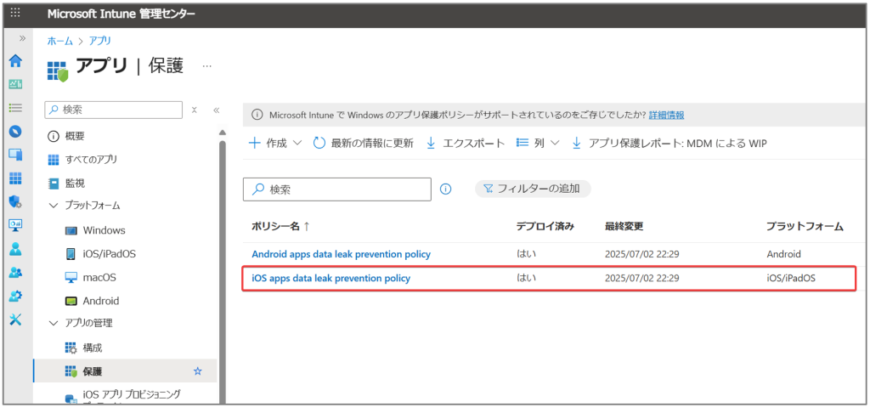This screenshot has width=870, height=407.
Task: Click はい cell in iOS policy row
Action: (526, 278)
